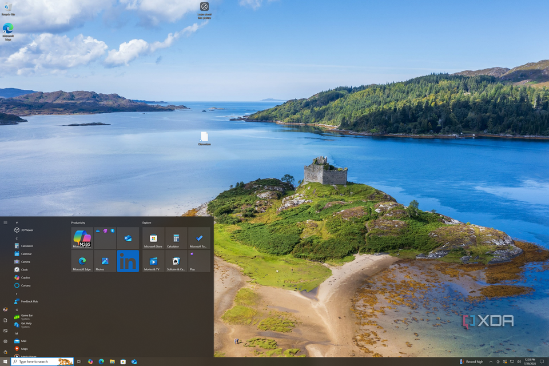Open Game Bar in the app list
This screenshot has height=366, width=549.
coord(24,317)
